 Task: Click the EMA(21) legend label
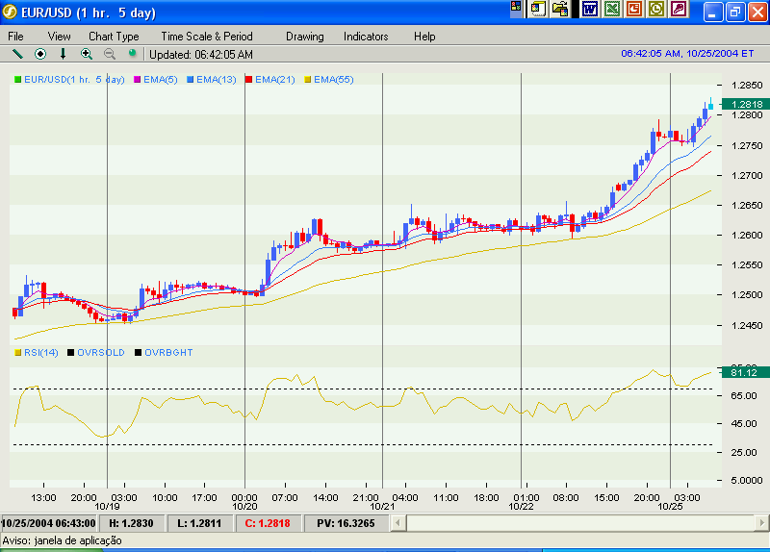[275, 79]
